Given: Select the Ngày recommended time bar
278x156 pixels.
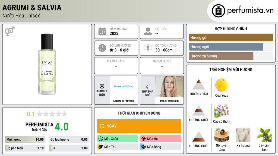Looking at the screenshot, I should coord(139,126).
